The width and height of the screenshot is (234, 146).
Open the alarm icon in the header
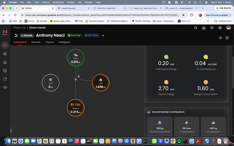coord(204,28)
